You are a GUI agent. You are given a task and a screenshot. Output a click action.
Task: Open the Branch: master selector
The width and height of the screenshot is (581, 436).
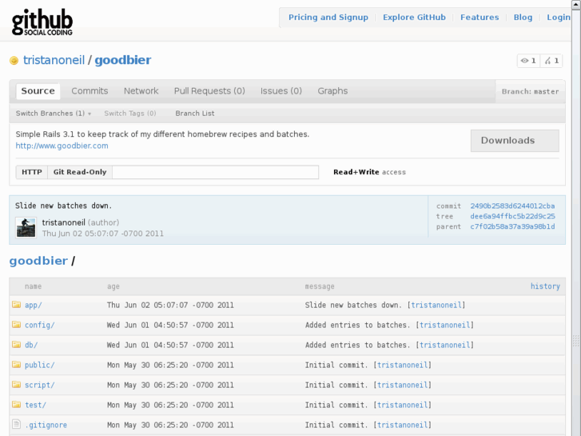click(530, 92)
